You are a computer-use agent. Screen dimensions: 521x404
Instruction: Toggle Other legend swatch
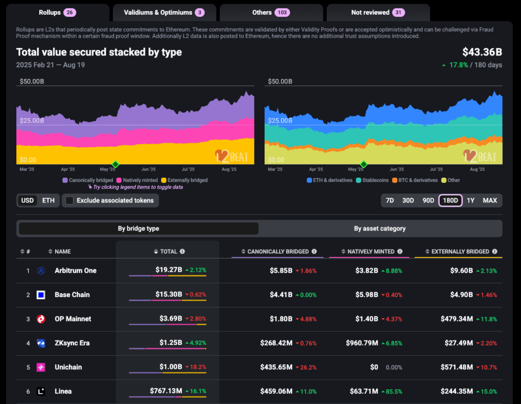[444, 180]
